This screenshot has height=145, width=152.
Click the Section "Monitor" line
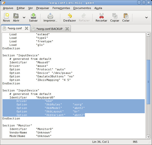coord(17,125)
